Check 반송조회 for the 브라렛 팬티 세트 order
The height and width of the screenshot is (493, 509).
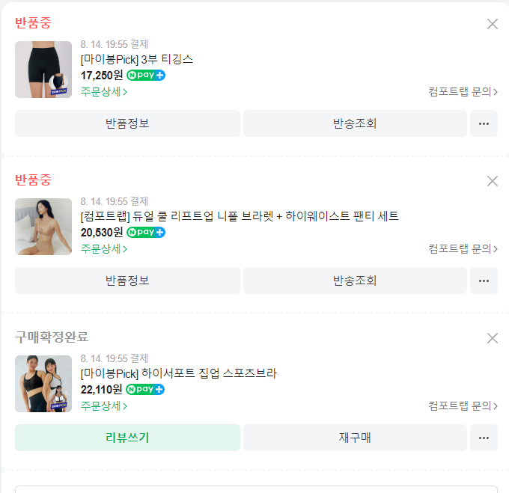coord(355,281)
